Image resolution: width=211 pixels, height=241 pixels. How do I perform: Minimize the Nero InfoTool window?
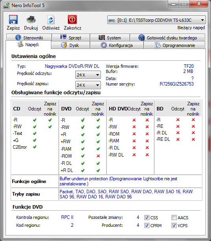click(x=174, y=4)
